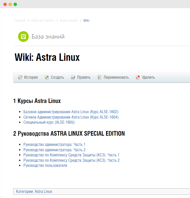Select Править to edit the page

point(84,77)
